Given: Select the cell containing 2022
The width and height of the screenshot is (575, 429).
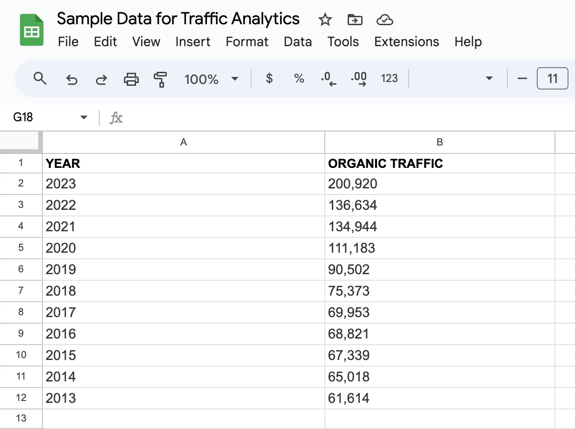Looking at the screenshot, I should point(184,205).
